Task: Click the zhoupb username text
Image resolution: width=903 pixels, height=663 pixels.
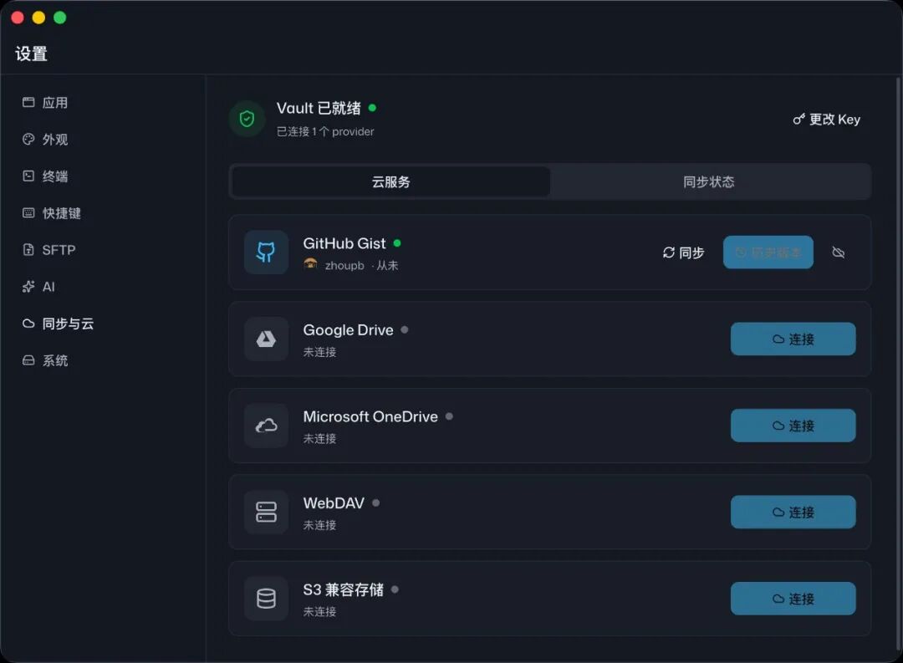Action: coord(344,266)
